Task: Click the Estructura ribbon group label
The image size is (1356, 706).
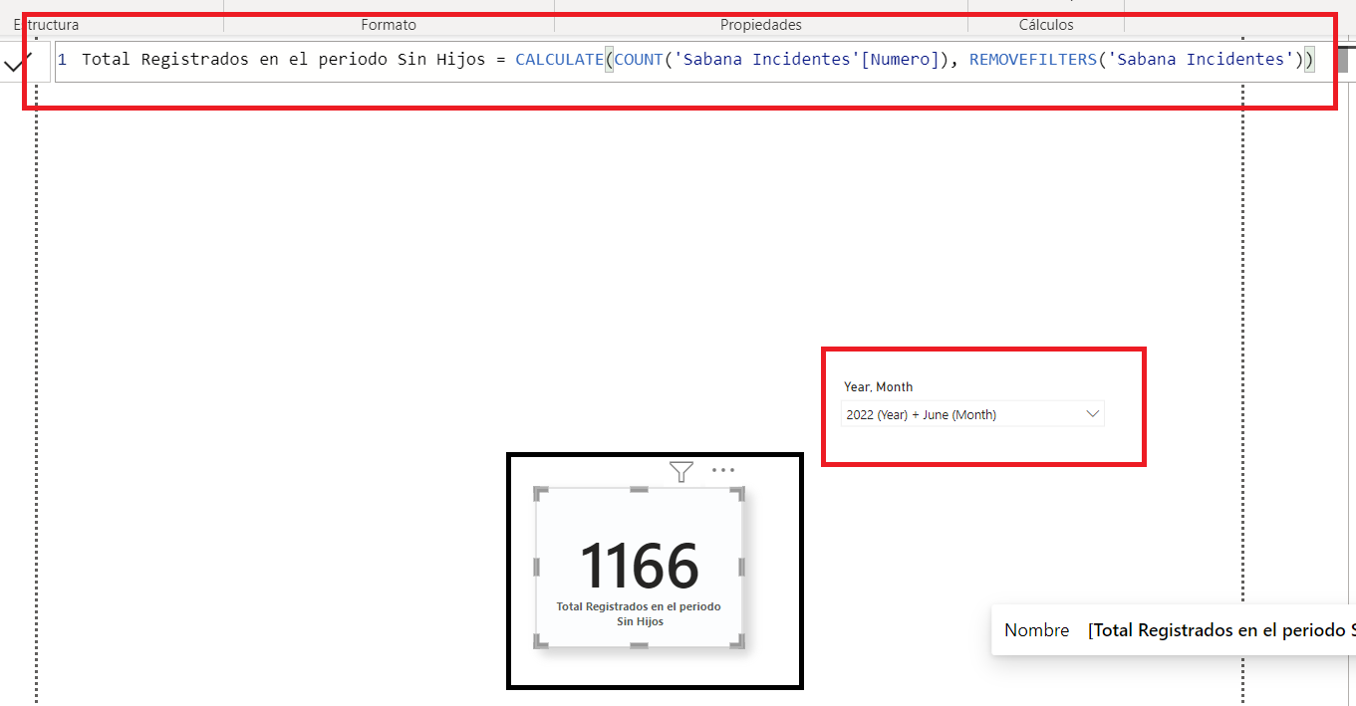Action: (x=46, y=25)
